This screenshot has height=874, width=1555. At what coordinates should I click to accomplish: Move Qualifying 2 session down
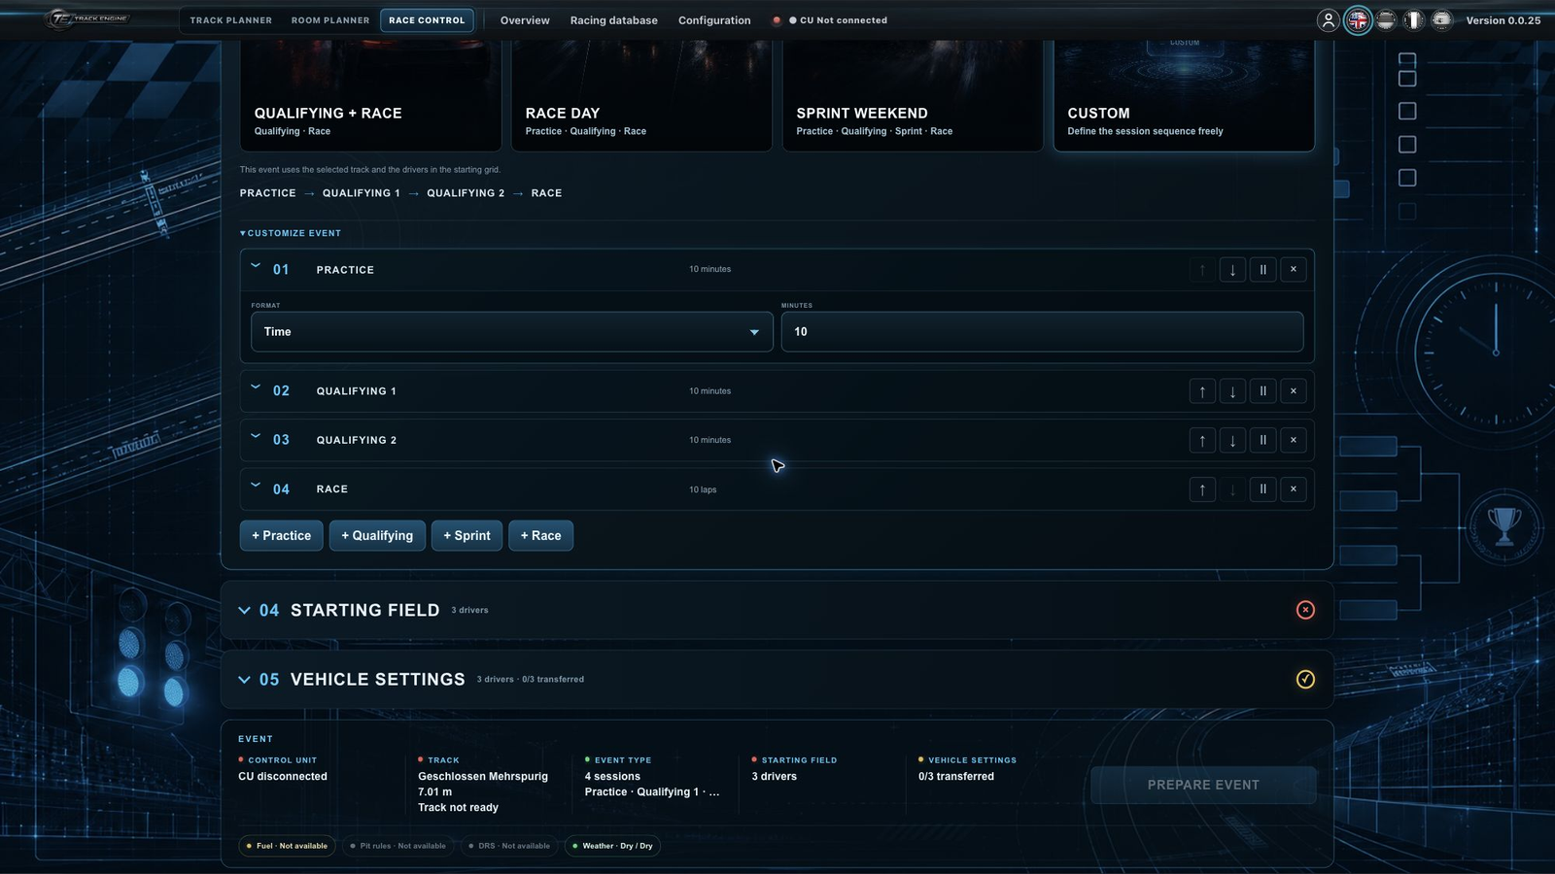[x=1232, y=440]
